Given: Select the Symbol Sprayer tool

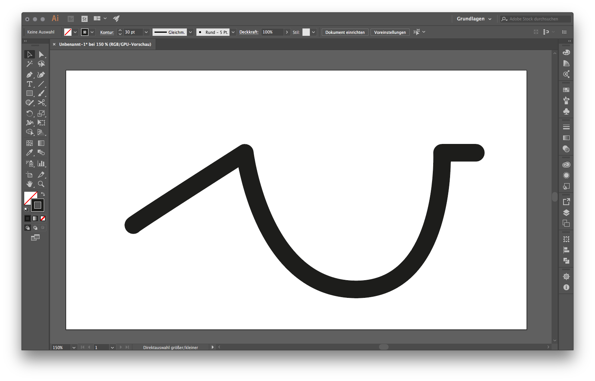Looking at the screenshot, I should [30, 164].
